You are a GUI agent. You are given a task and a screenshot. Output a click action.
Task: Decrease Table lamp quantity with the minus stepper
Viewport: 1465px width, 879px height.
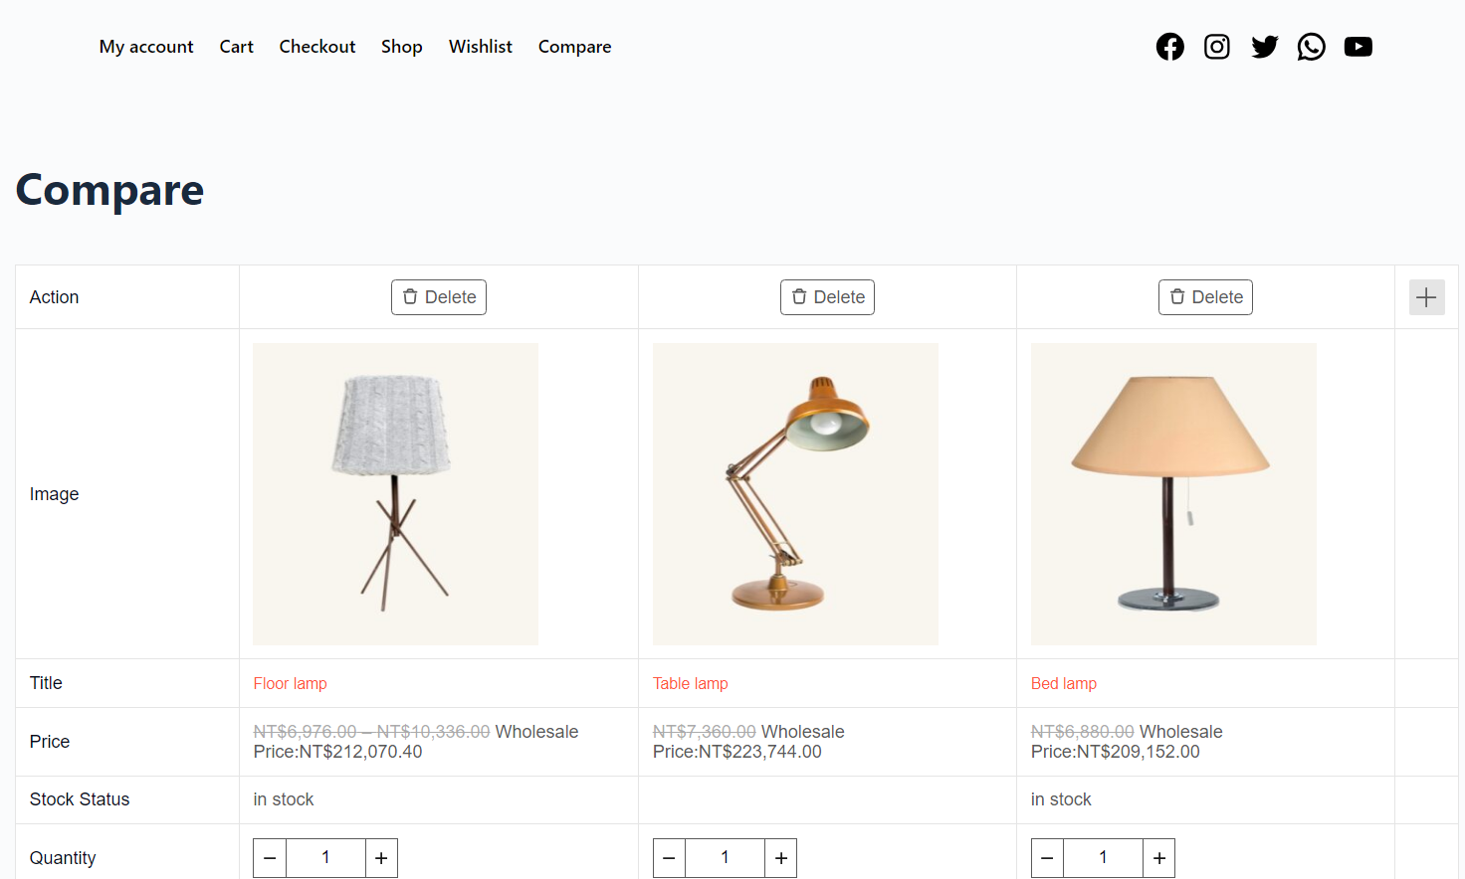(x=669, y=857)
